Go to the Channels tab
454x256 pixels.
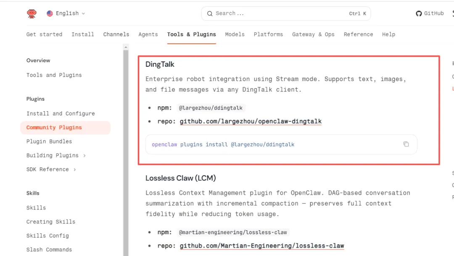(116, 34)
